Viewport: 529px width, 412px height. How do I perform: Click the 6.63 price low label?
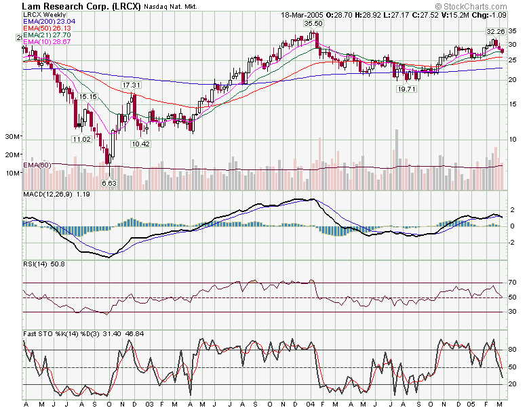point(109,184)
